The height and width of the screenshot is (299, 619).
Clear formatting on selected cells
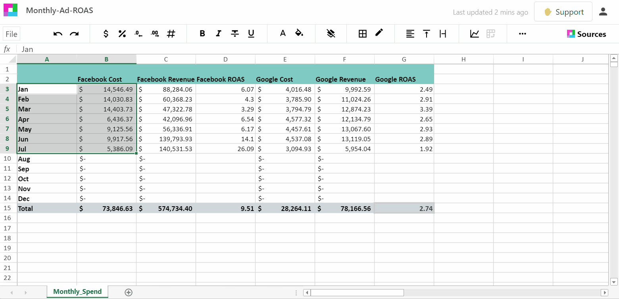click(331, 34)
